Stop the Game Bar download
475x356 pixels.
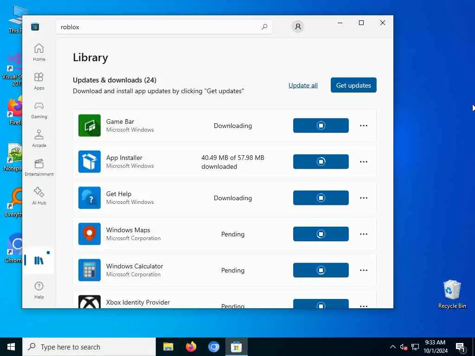321,125
